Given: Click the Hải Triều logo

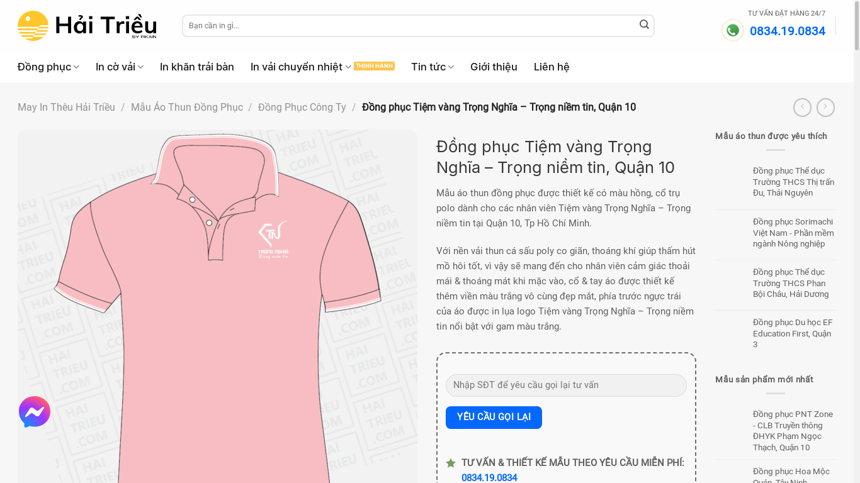Looking at the screenshot, I should 87,26.
